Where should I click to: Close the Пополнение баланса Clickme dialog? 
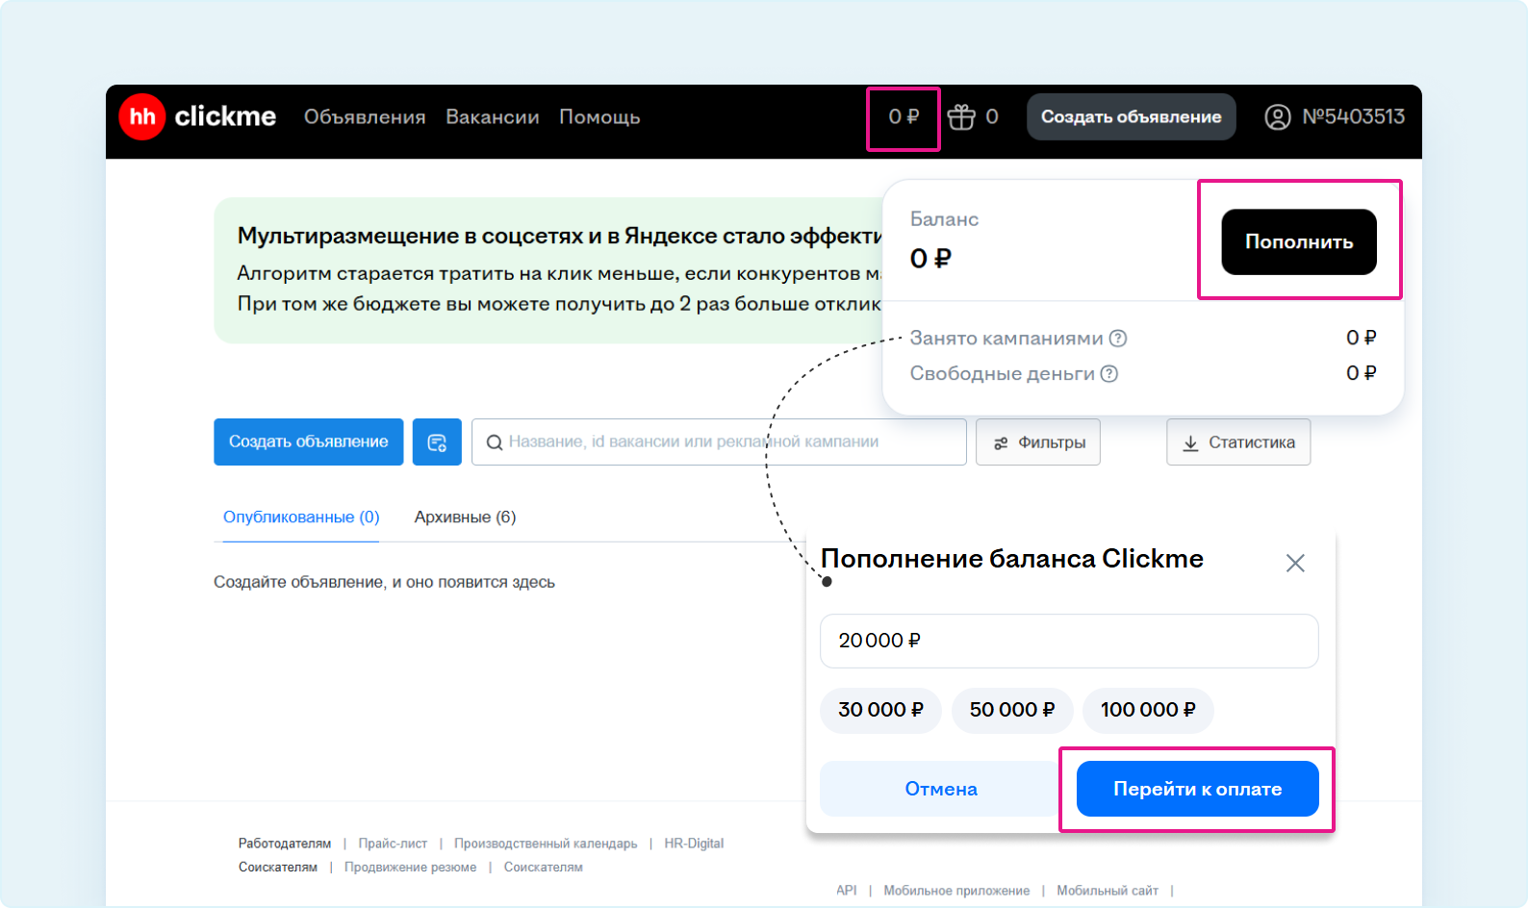(1295, 563)
